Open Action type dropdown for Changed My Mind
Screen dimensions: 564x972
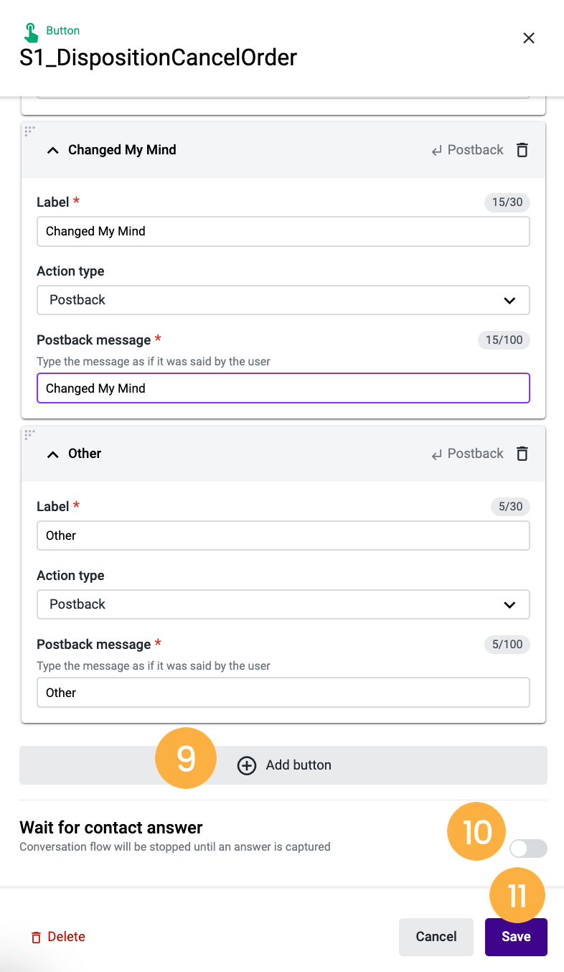tap(283, 300)
